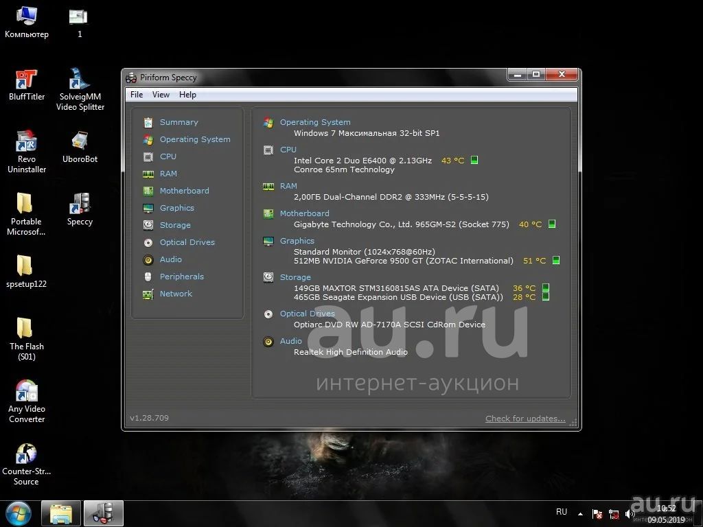This screenshot has width=703, height=527.
Task: Click the Windows flag icon beside Operating System heading
Action: 268,122
